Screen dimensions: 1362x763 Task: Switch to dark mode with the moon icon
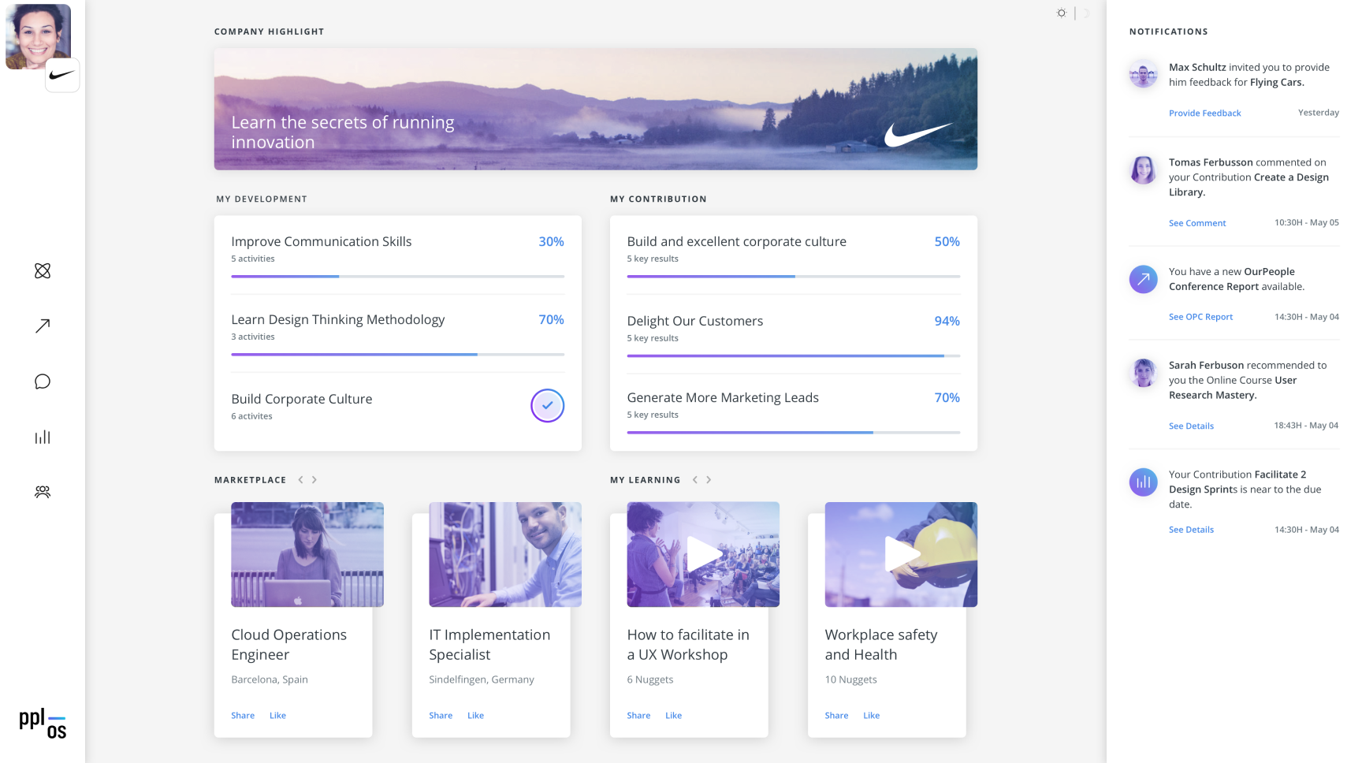(1085, 13)
